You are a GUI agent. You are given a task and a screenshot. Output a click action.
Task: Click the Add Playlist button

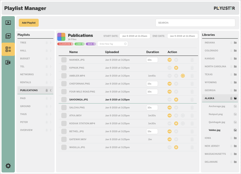pyautogui.click(x=29, y=23)
